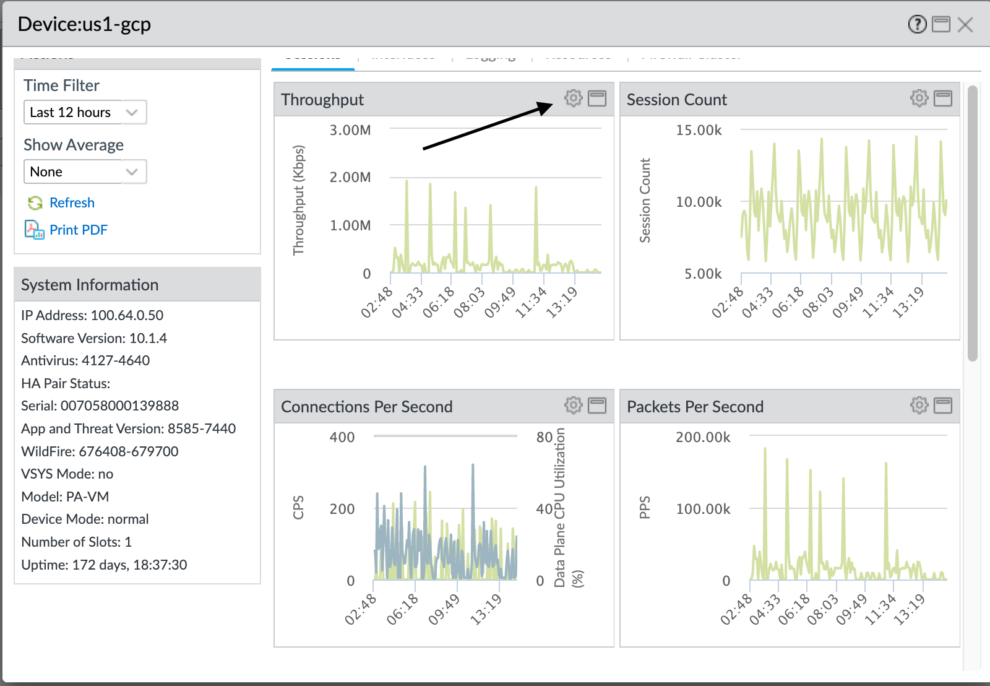Click the green Refresh arrows icon
The image size is (990, 686).
(35, 203)
